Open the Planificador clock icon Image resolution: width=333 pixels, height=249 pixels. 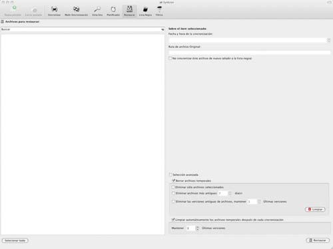pos(113,9)
